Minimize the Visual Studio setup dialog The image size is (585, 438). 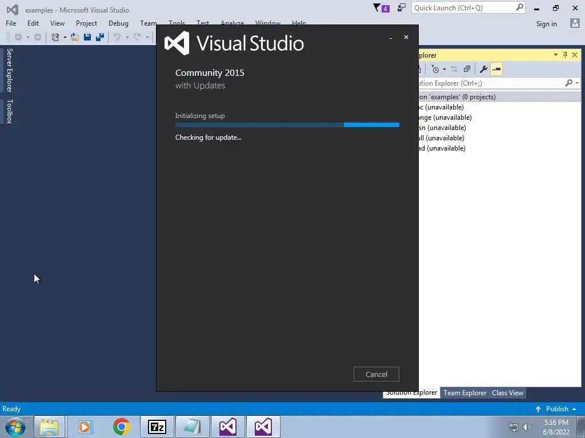[x=390, y=37]
